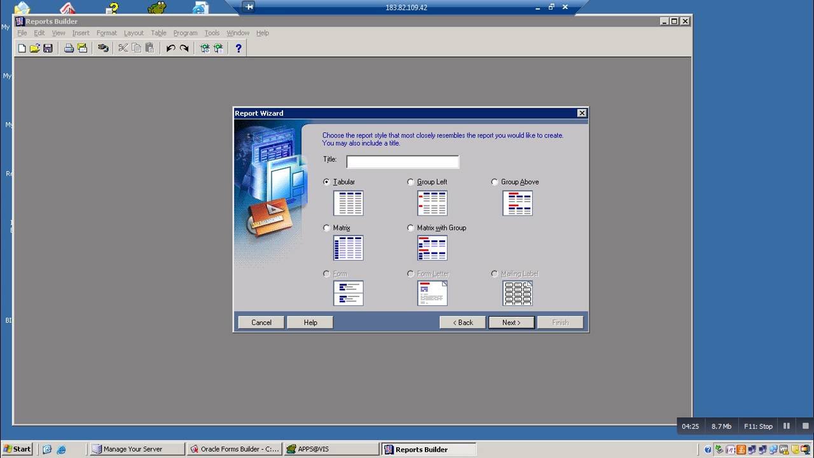Image resolution: width=814 pixels, height=458 pixels.
Task: Click the Matrix style preview image
Action: pos(348,248)
